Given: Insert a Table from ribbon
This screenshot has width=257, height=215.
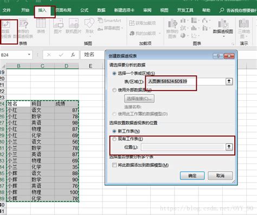Looking at the screenshot, I should click(x=41, y=23).
